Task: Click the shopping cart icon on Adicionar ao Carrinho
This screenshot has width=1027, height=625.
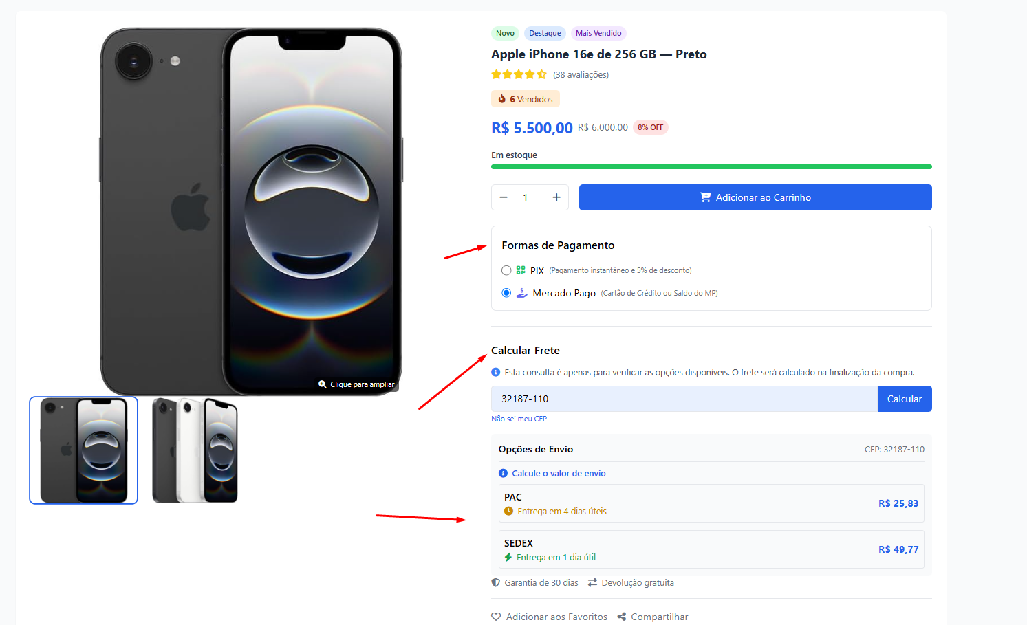Action: point(705,197)
